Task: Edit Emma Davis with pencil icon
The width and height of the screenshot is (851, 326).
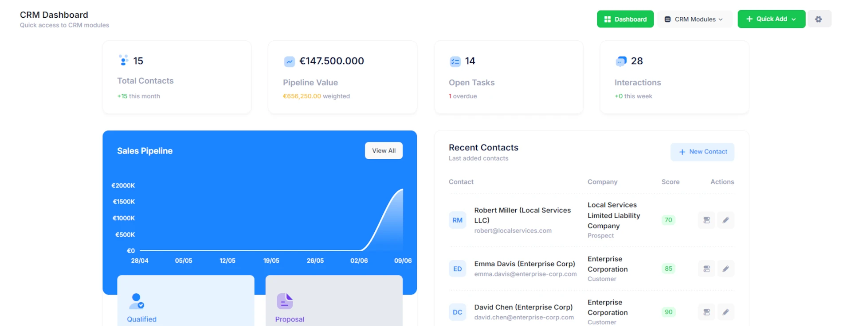Action: 726,268
